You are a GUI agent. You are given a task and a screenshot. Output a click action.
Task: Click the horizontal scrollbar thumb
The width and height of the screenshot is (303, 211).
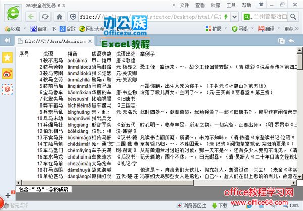[108, 183]
